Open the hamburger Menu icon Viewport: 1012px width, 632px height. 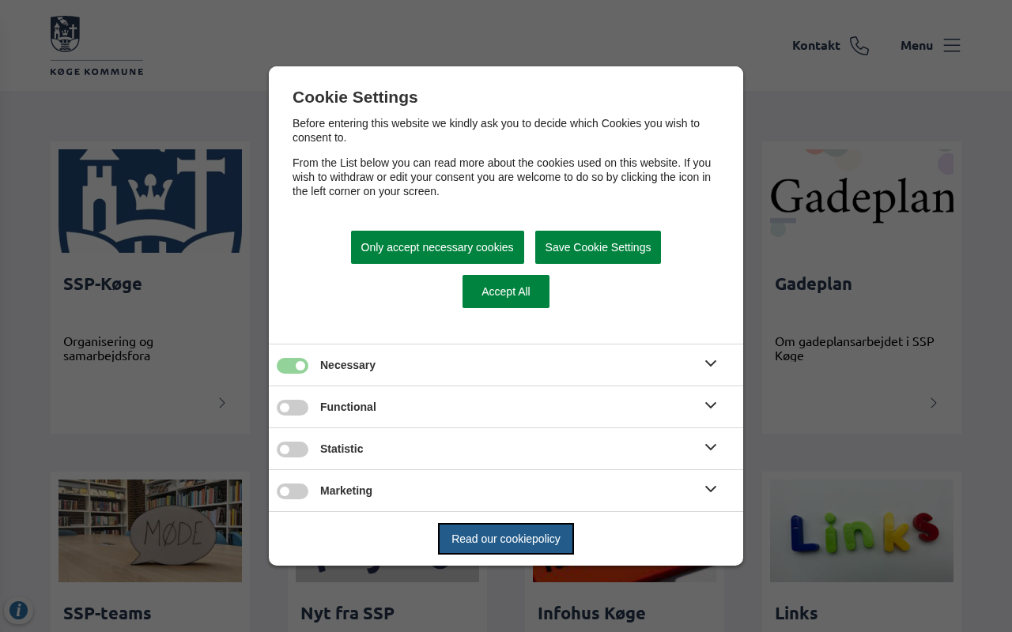click(x=952, y=45)
